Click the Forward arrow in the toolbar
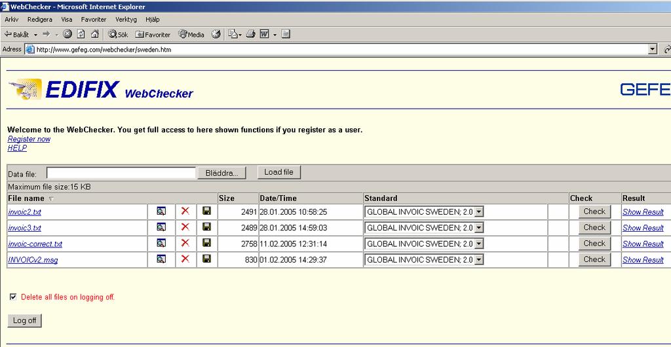Viewport: 671px width, 347px height. click(47, 34)
